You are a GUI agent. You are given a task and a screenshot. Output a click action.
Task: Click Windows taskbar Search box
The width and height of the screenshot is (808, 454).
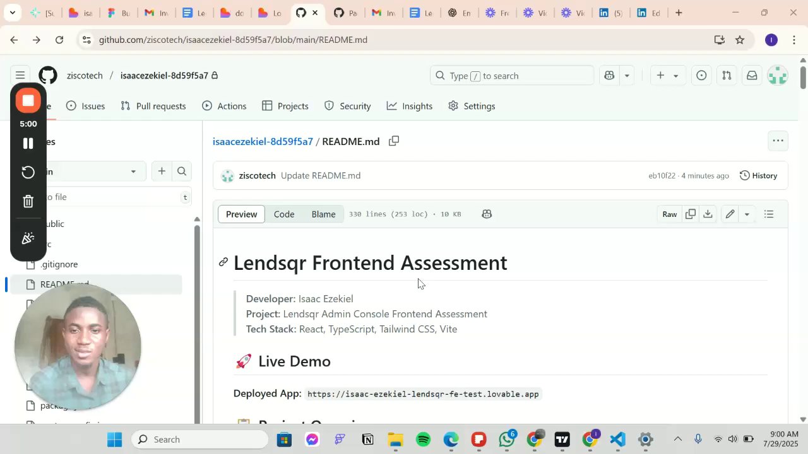tap(199, 439)
